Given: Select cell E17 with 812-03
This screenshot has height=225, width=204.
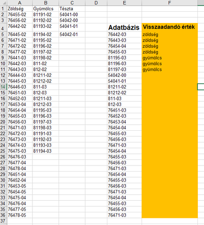Looking at the screenshot, I should point(124,105).
